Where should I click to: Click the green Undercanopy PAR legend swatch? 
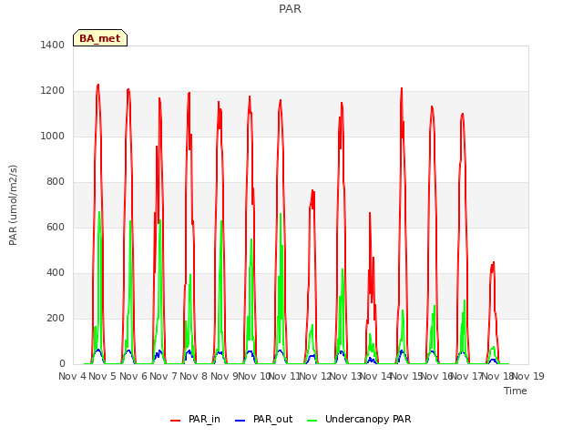click(312, 421)
